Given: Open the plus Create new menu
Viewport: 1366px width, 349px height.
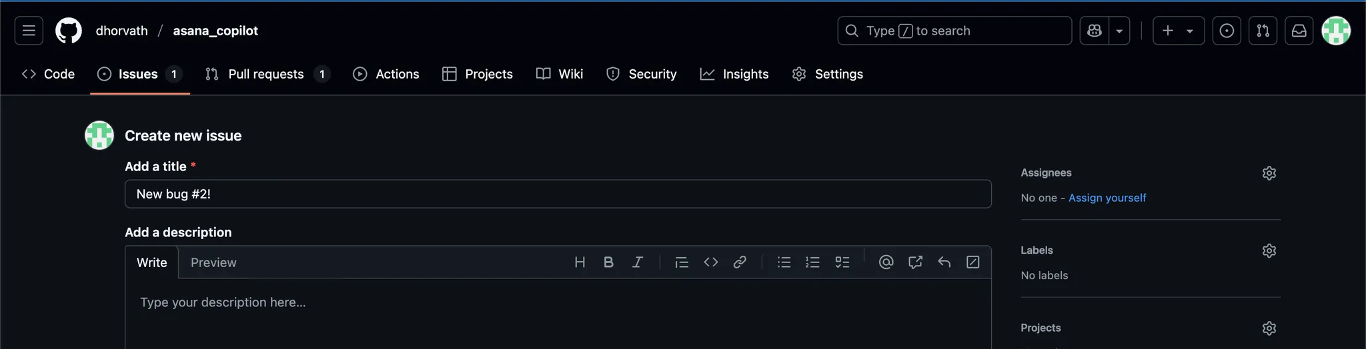Looking at the screenshot, I should coord(1179,31).
